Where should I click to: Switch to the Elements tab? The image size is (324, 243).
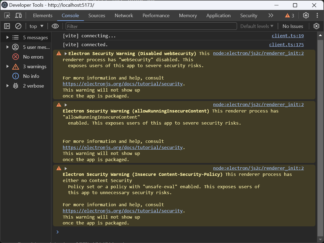click(x=43, y=16)
